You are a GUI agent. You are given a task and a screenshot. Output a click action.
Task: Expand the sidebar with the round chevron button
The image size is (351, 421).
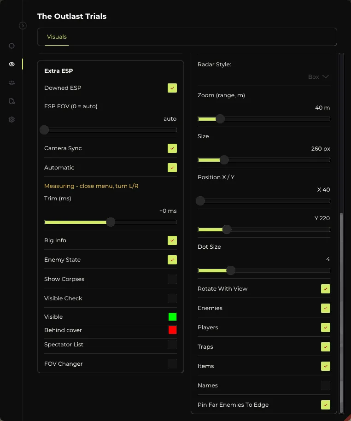pyautogui.click(x=23, y=25)
